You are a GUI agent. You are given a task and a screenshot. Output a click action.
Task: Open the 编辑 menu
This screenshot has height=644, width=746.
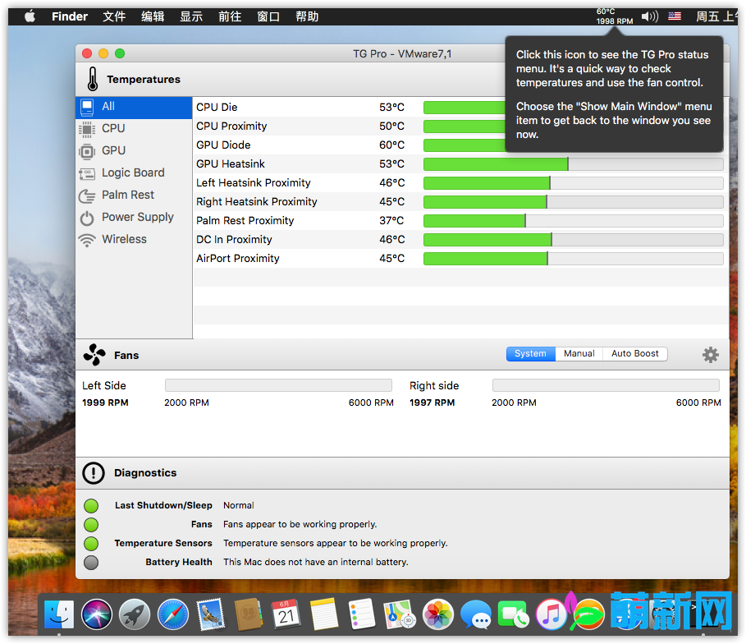pyautogui.click(x=153, y=16)
